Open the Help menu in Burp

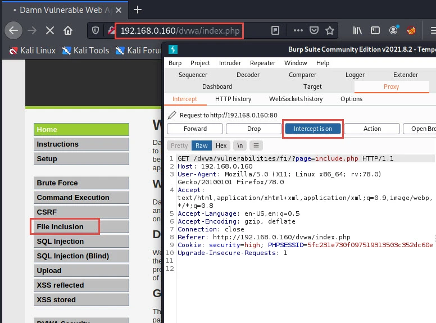click(323, 63)
